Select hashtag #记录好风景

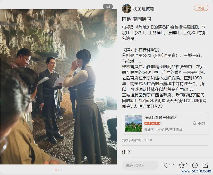tap(151, 106)
